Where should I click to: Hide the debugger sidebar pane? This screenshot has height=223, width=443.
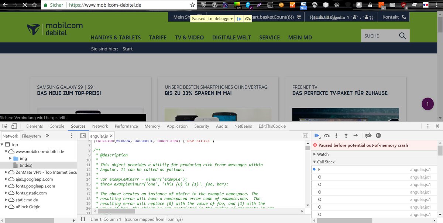(x=305, y=136)
